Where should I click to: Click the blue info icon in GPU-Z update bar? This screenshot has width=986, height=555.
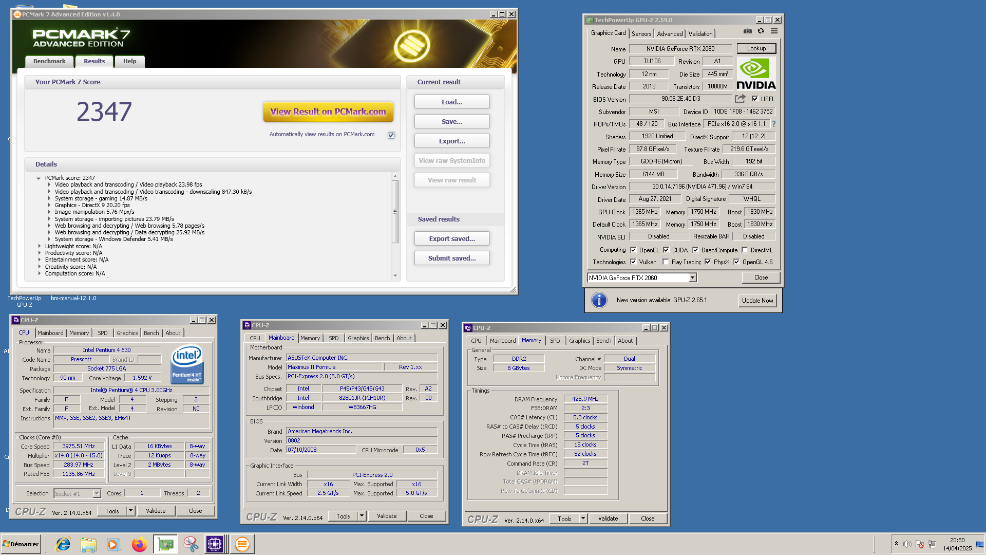(x=599, y=300)
